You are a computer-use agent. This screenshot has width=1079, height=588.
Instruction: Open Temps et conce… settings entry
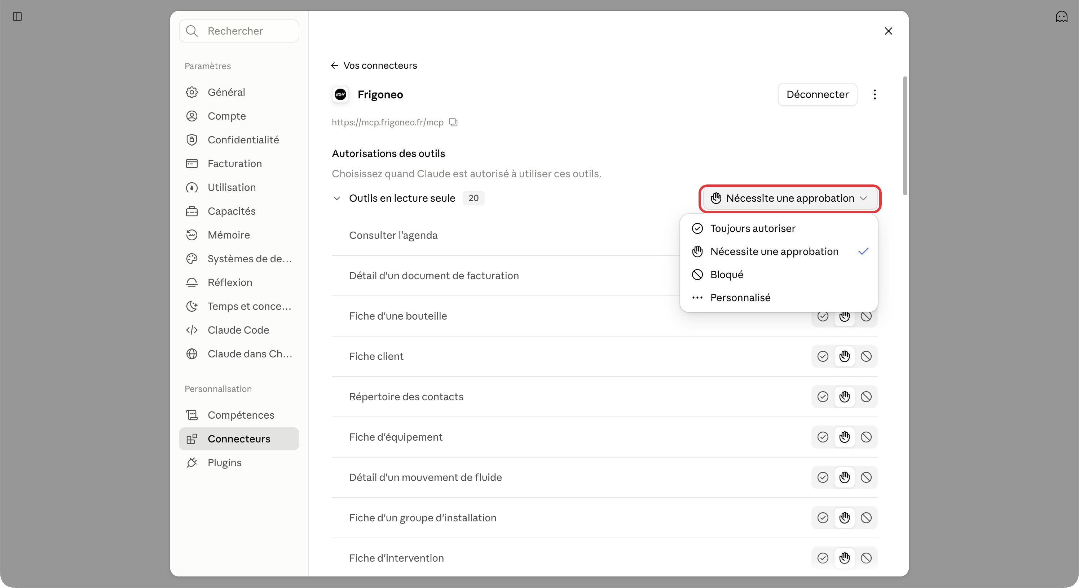[x=239, y=307]
